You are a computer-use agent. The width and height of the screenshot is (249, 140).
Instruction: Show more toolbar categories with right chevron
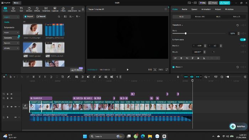point(83,9)
